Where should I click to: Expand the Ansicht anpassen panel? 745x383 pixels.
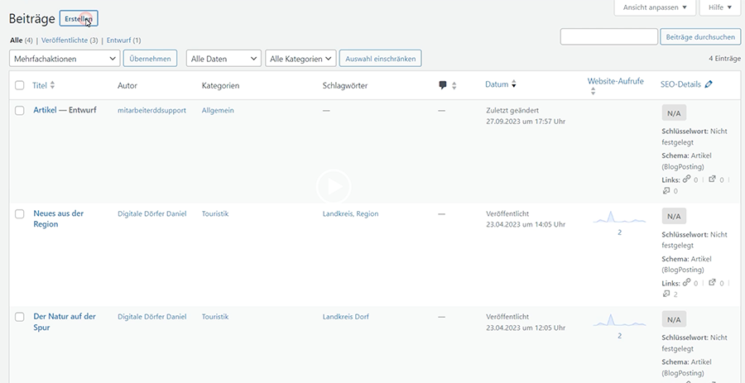(x=655, y=7)
